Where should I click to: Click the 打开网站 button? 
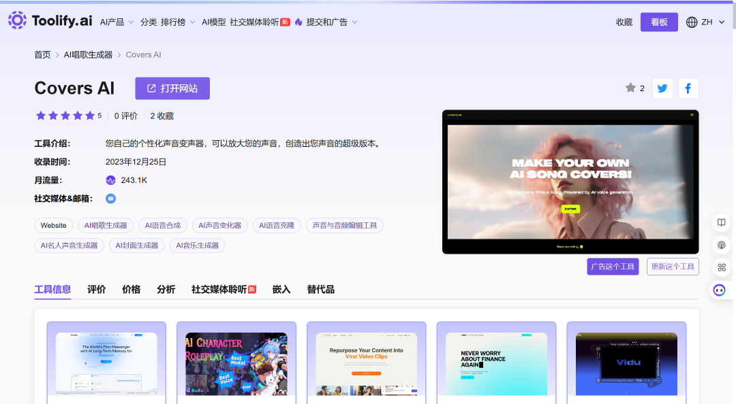172,88
